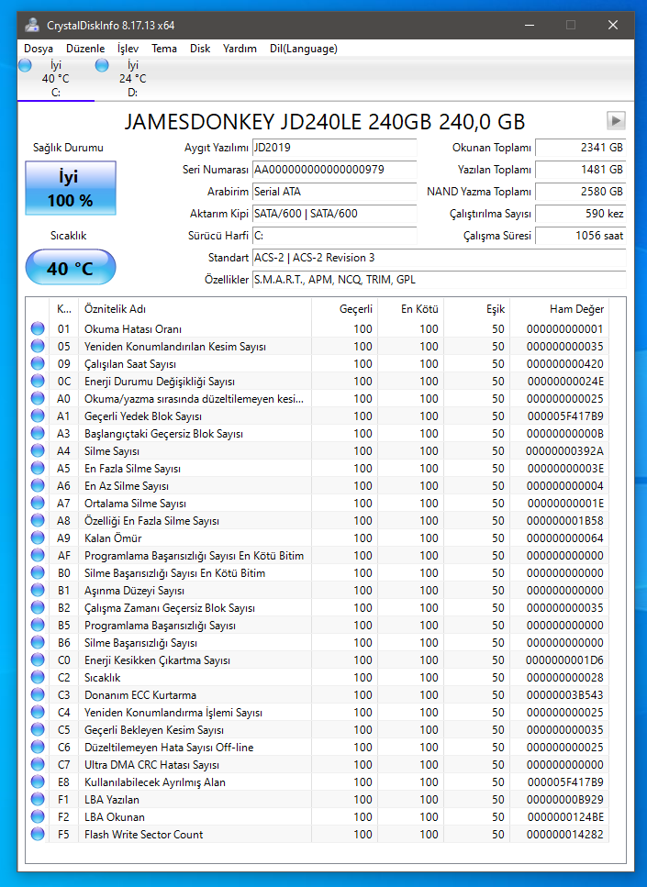
Task: Open the Yardım menu
Action: (x=240, y=49)
